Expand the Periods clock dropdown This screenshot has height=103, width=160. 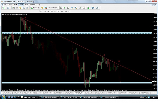[x=93, y=8]
